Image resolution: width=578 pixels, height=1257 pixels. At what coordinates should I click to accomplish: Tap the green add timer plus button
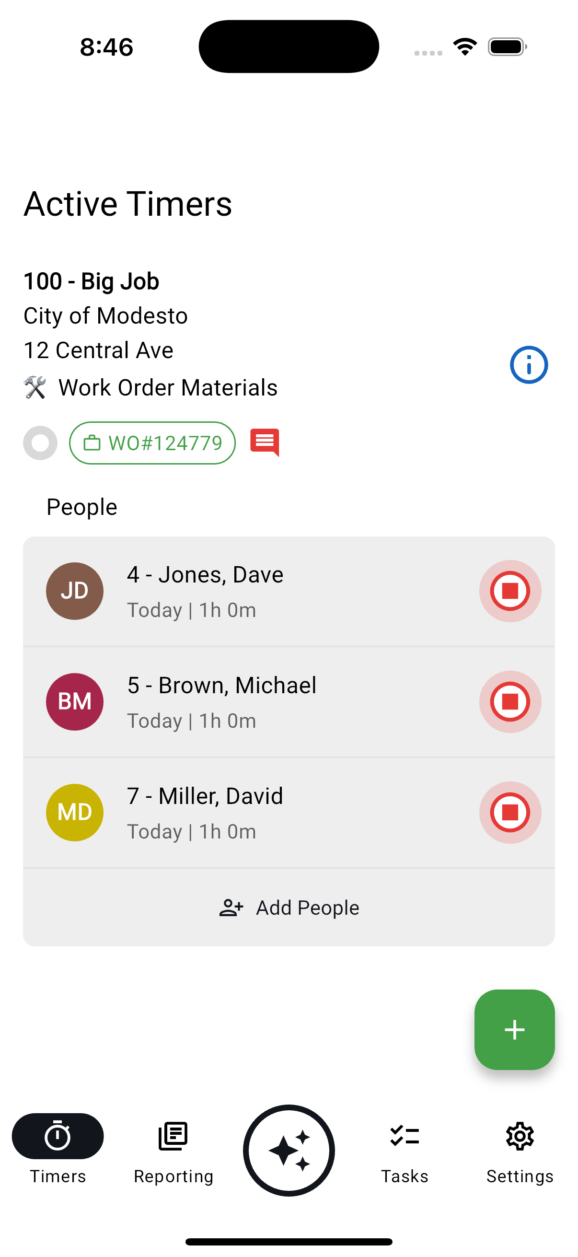point(514,1029)
